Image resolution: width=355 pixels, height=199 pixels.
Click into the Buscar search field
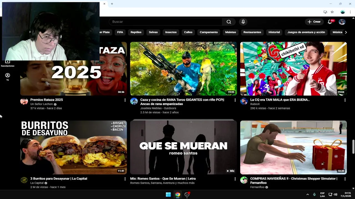[166, 22]
